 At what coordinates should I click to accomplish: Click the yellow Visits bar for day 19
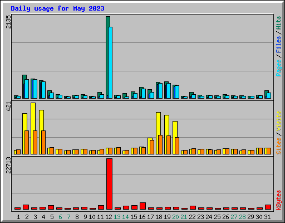(x=166, y=134)
